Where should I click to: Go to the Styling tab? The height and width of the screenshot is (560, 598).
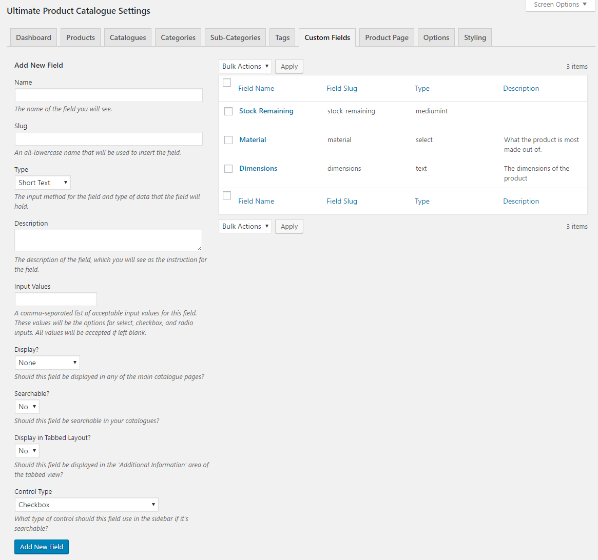click(475, 37)
